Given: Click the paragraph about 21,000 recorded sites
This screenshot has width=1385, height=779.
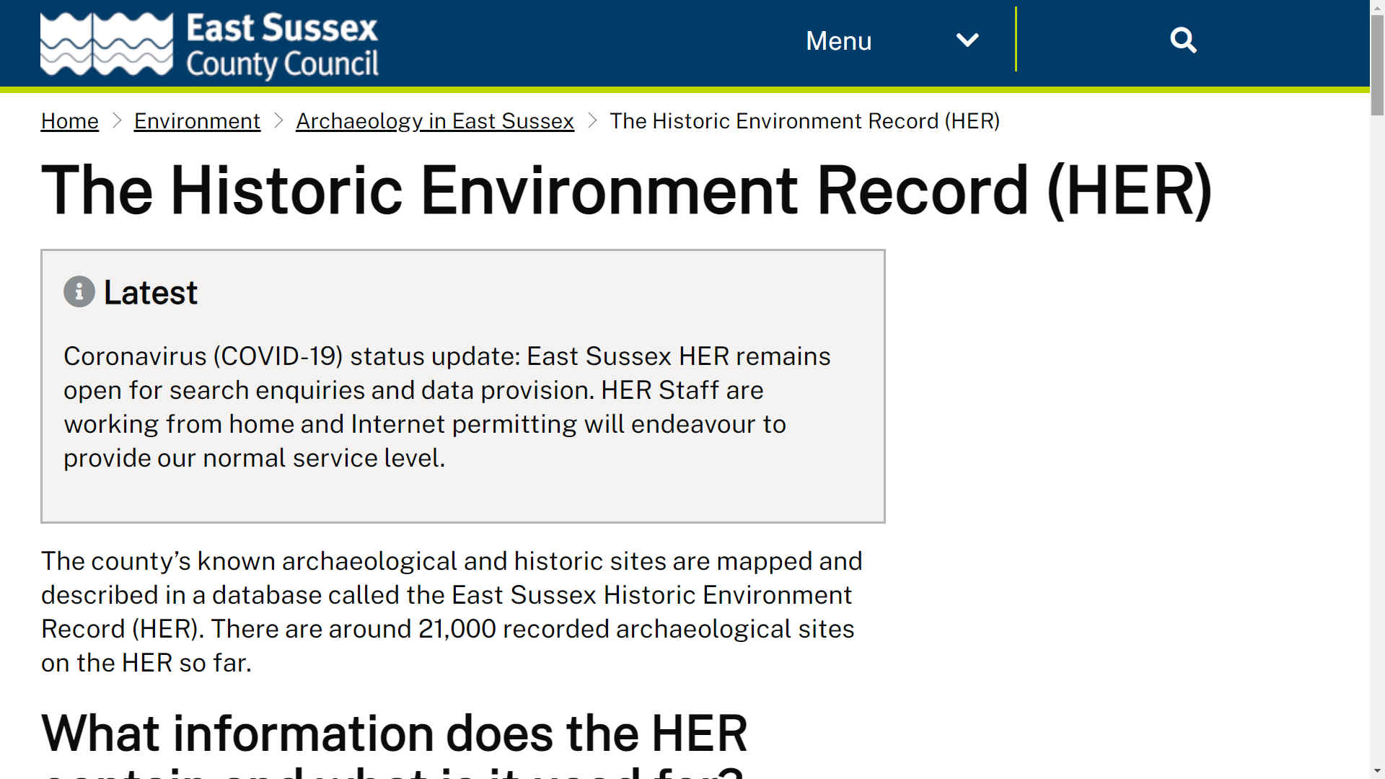Looking at the screenshot, I should coord(452,612).
